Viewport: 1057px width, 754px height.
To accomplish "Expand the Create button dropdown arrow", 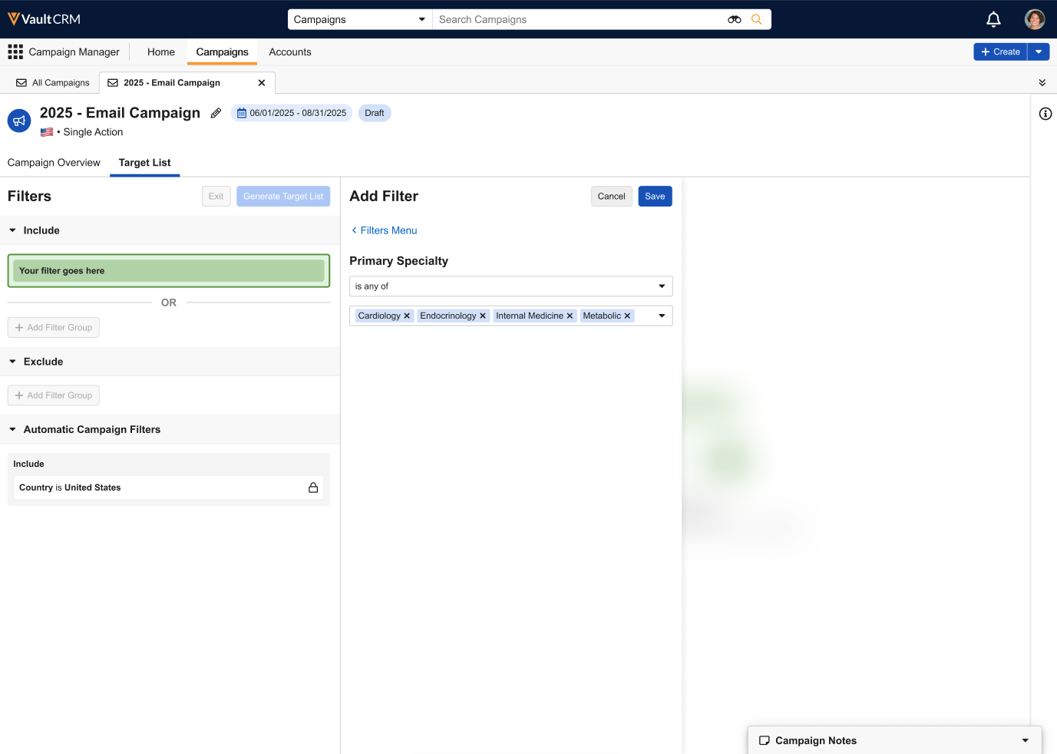I will coord(1039,51).
